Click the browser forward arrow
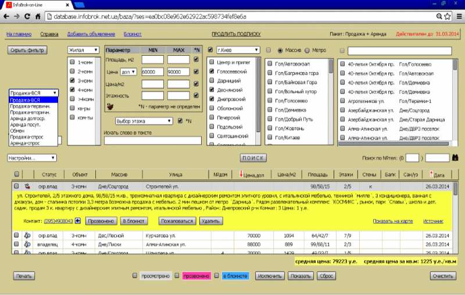 pos(17,16)
